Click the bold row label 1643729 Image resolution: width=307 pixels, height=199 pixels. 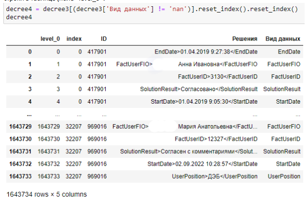click(x=20, y=127)
